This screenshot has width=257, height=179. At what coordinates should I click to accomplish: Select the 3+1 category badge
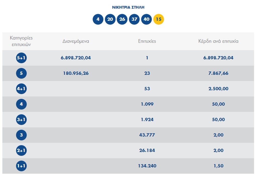point(21,120)
